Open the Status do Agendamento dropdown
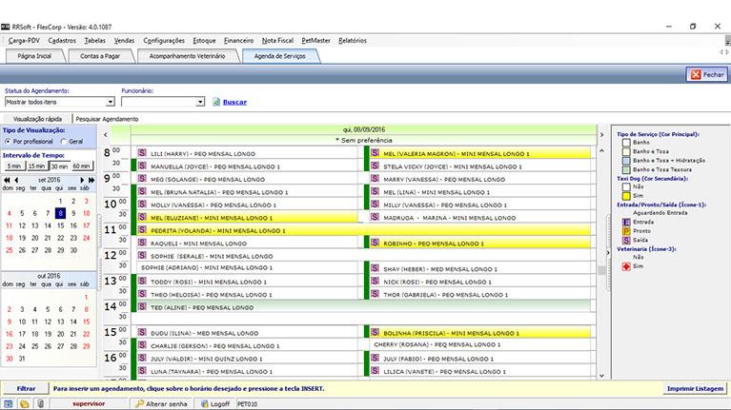The height and width of the screenshot is (410, 731). tap(111, 101)
